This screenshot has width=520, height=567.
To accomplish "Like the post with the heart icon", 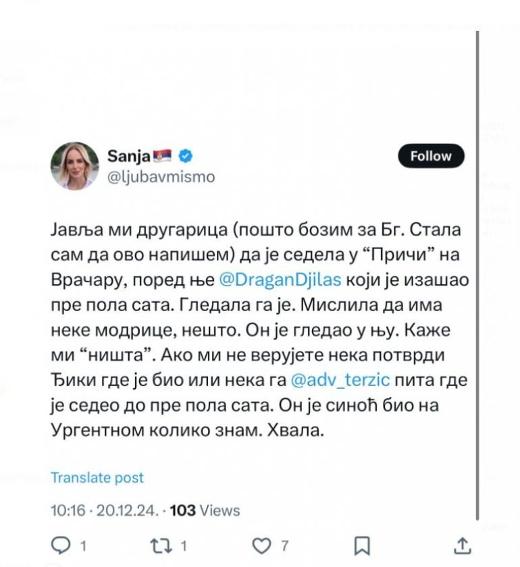I will pyautogui.click(x=261, y=545).
